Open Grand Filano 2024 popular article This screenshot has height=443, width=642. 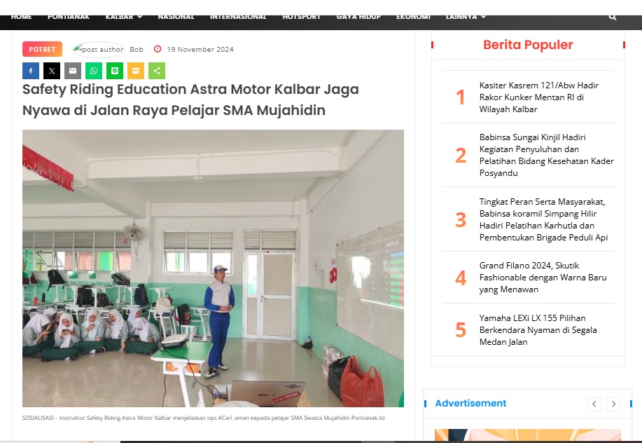[x=543, y=278]
